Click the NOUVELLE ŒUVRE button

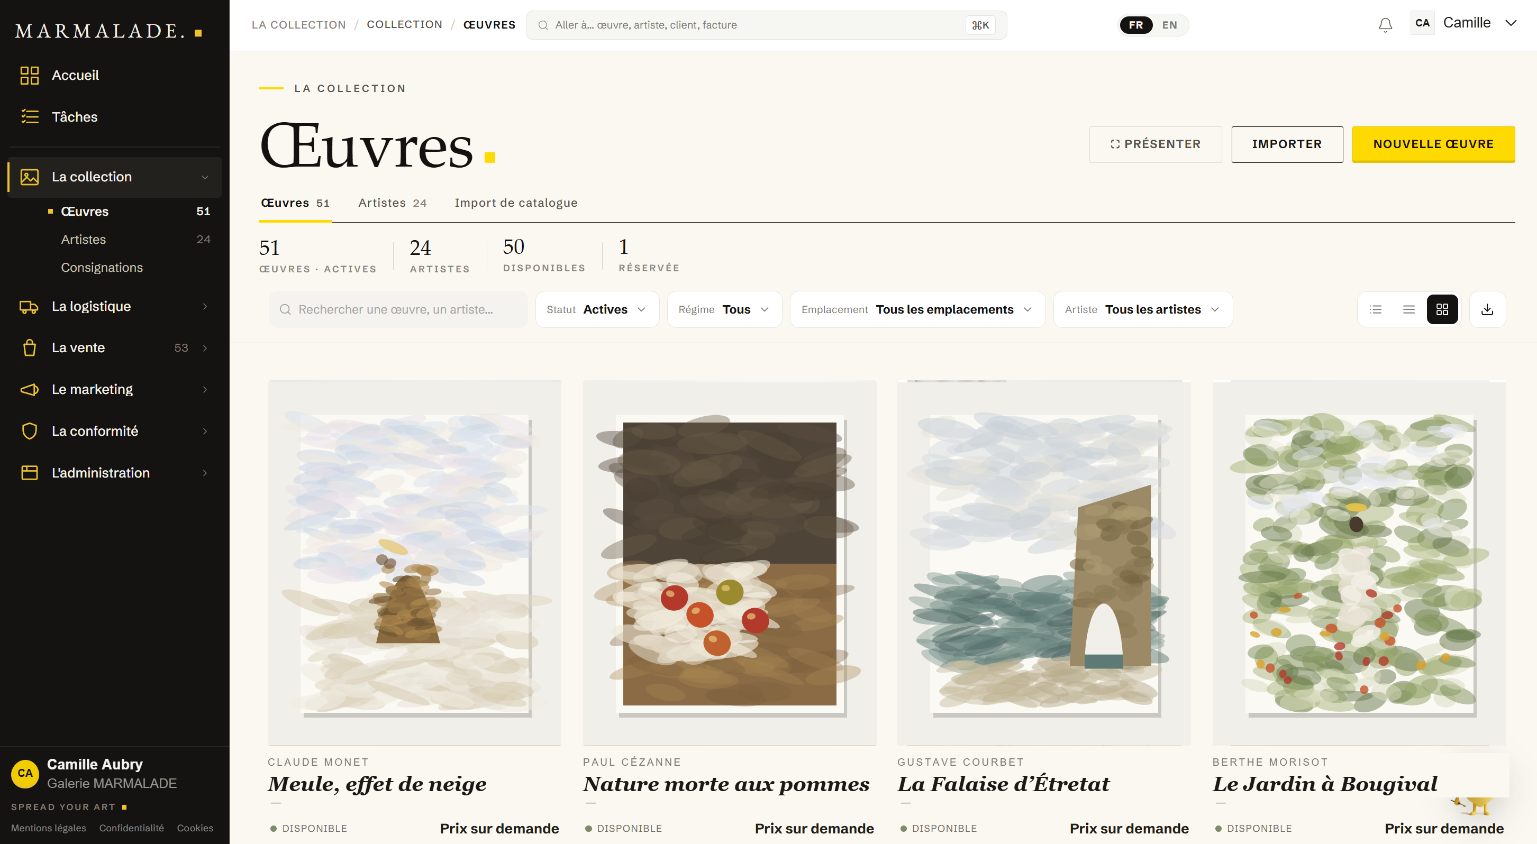click(x=1433, y=144)
